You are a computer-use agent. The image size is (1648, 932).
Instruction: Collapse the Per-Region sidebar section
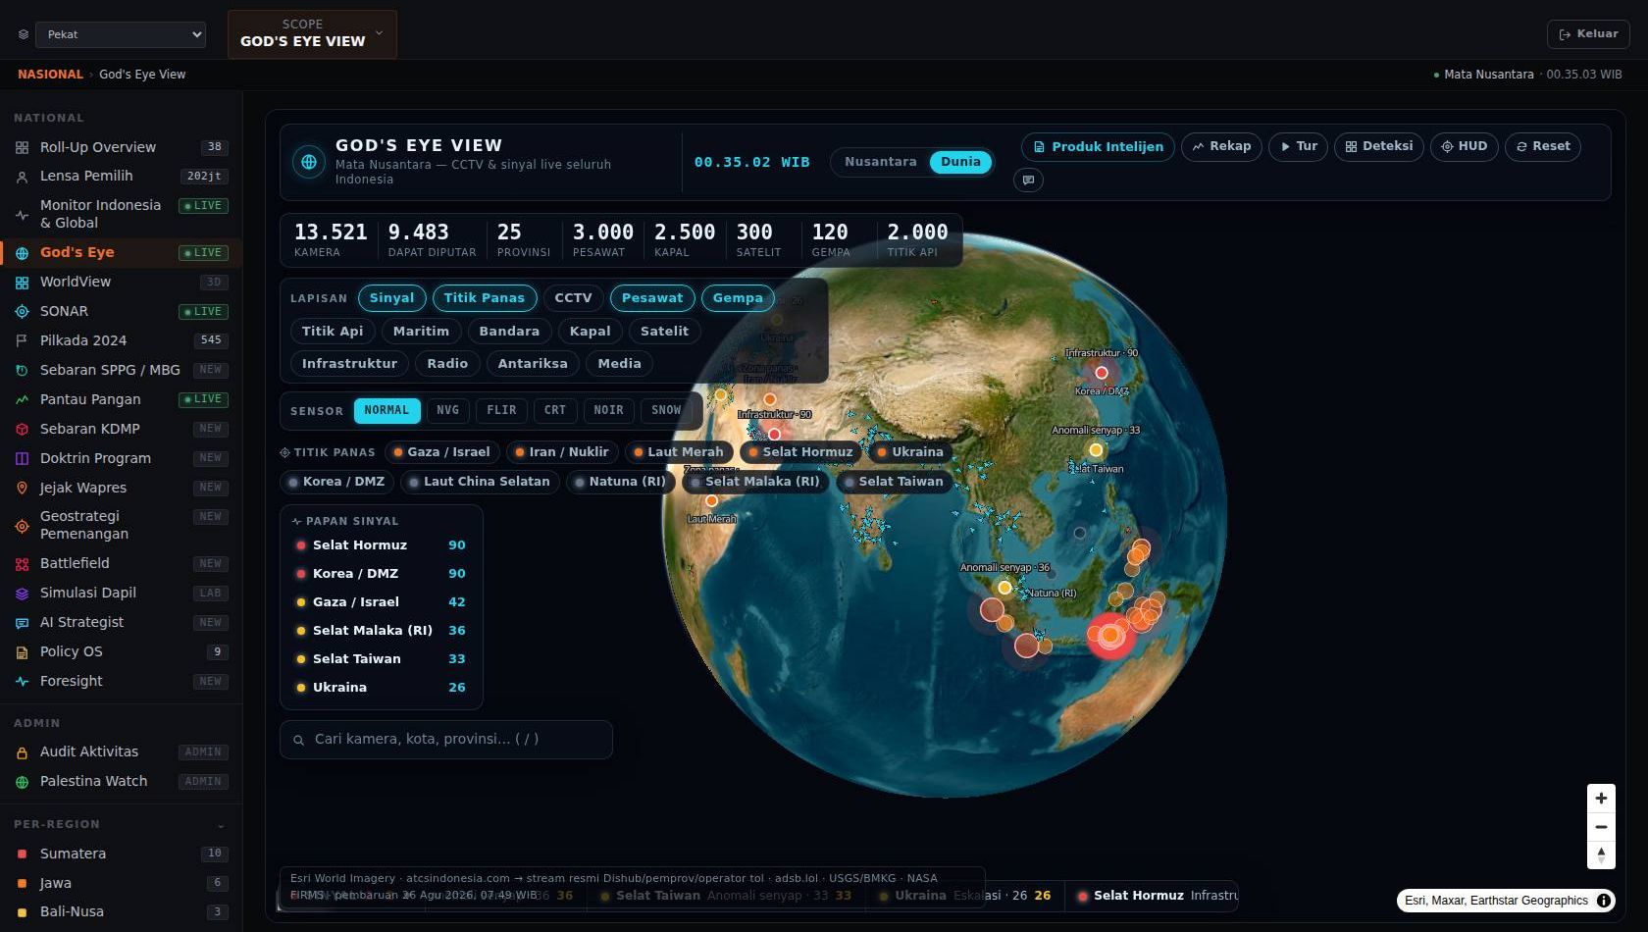221,825
